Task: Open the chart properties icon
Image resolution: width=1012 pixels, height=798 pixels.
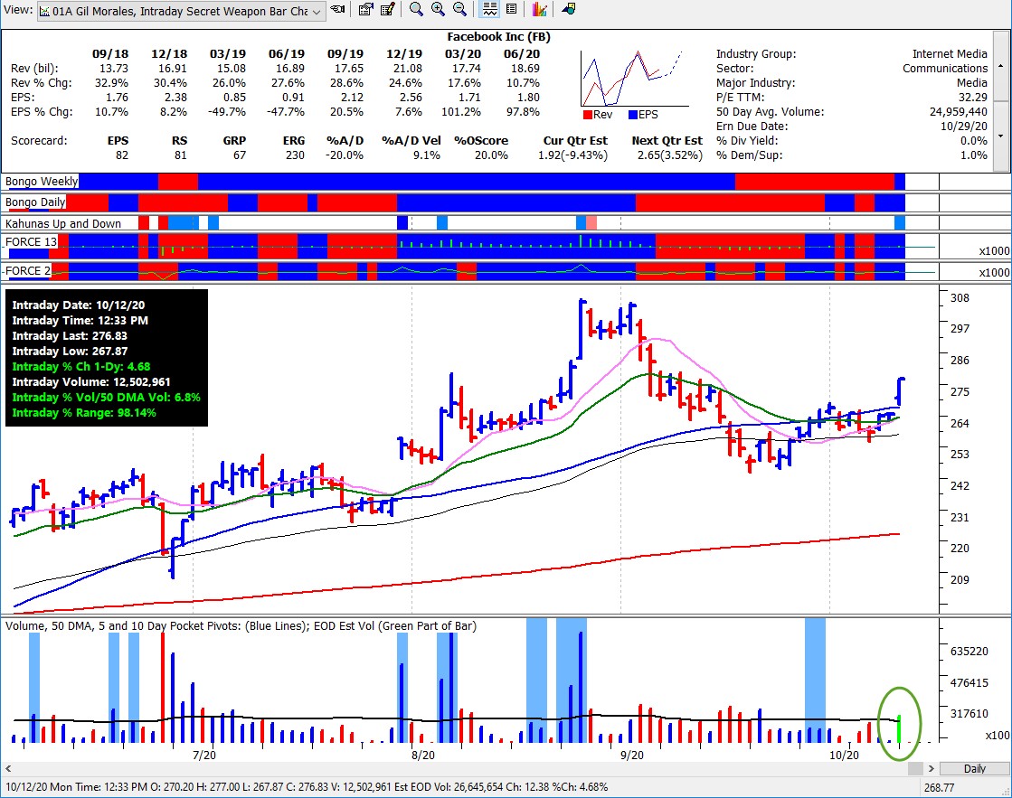Action: pyautogui.click(x=366, y=10)
